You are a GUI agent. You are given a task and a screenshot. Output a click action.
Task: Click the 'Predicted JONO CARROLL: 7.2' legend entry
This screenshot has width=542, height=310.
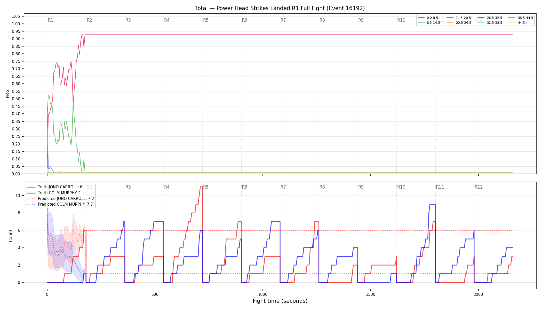point(60,199)
